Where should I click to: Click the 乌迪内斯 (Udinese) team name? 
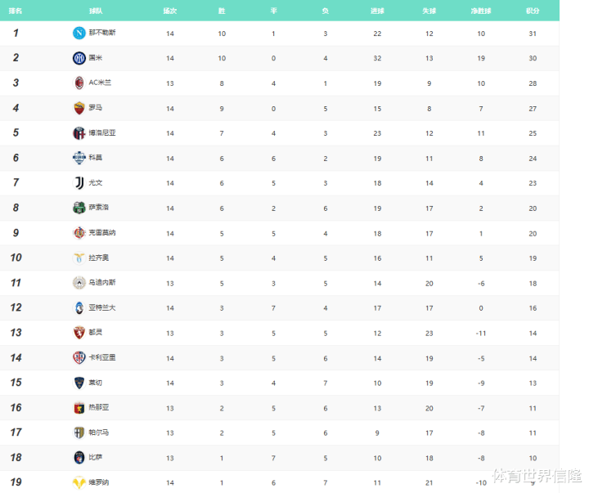(101, 283)
